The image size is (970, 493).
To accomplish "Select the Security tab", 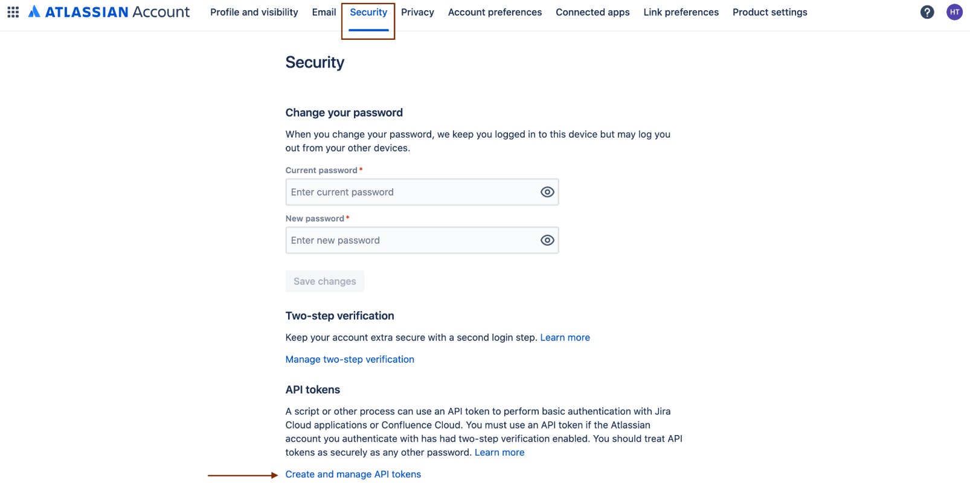I will tap(368, 12).
